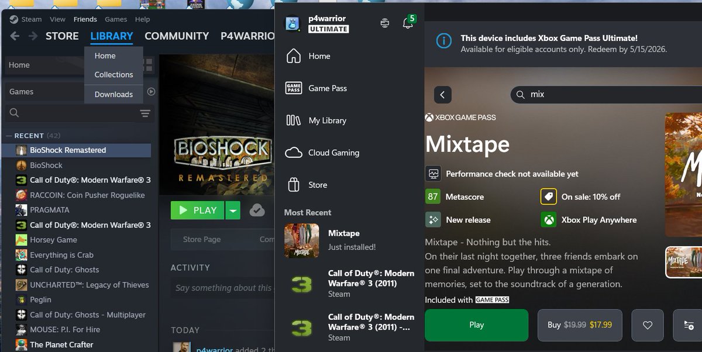Click the green 87 Metascore badge
Viewport: 702px width, 352px height.
433,196
